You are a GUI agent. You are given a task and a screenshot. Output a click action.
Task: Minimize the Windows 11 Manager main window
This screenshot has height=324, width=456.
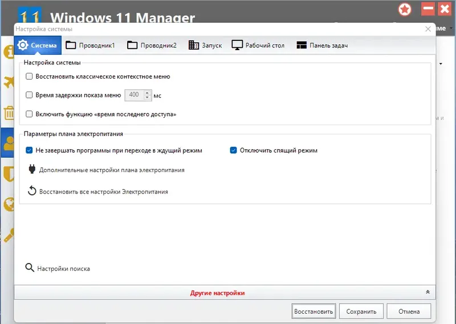(428, 9)
